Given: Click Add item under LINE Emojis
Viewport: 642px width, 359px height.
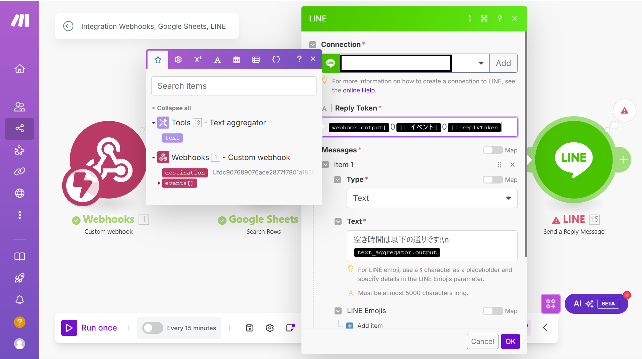Looking at the screenshot, I should pos(365,326).
